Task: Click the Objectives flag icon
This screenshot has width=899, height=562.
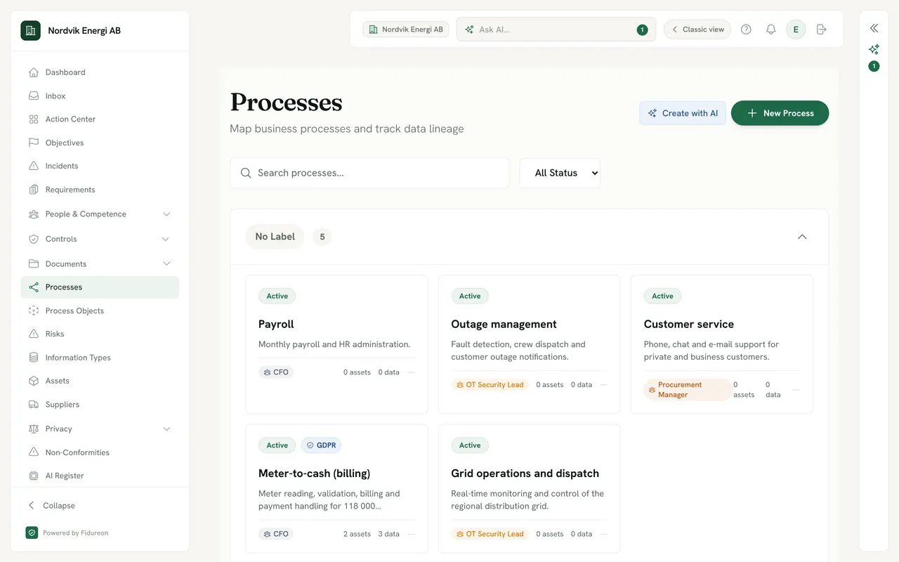Action: (33, 143)
